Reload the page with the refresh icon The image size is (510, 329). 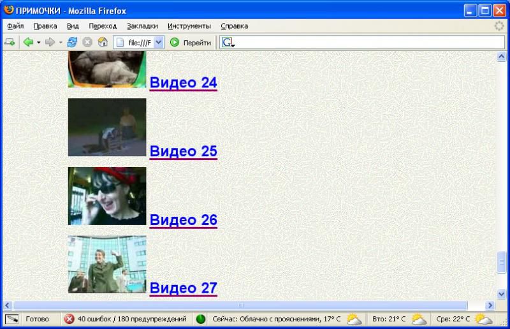click(x=72, y=42)
